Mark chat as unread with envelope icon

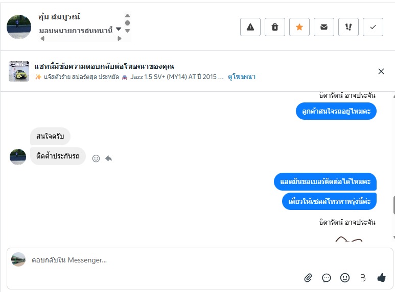click(x=324, y=28)
